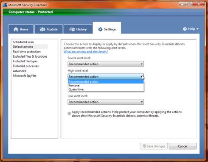Image resolution: width=208 pixels, height=162 pixels.
Task: Select Real-time protection in the settings list
Action: (27, 52)
